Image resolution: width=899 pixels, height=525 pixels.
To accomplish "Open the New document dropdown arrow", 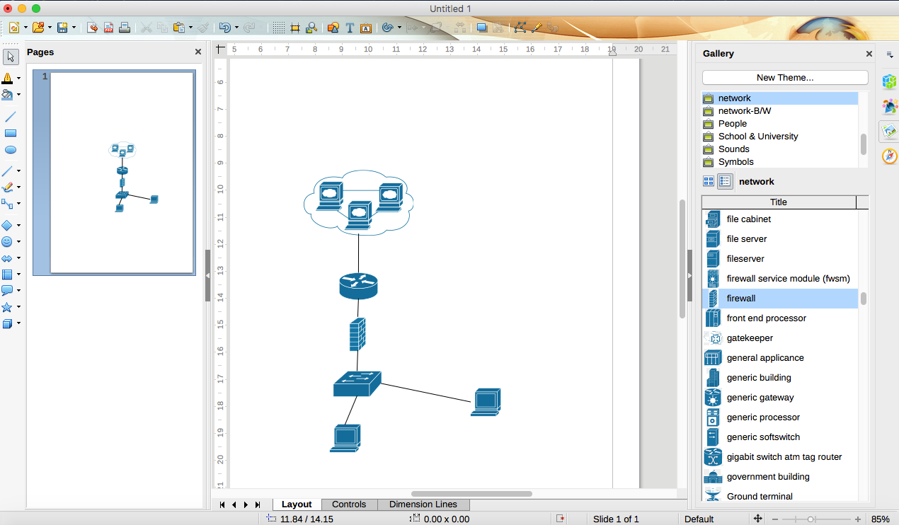I will click(x=25, y=28).
